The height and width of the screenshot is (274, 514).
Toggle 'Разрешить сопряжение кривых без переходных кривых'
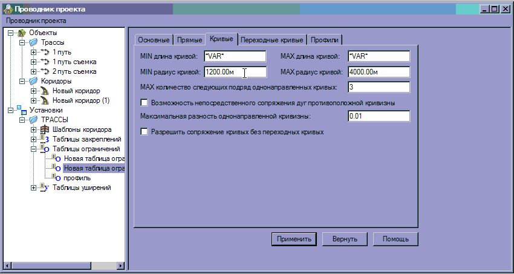144,131
